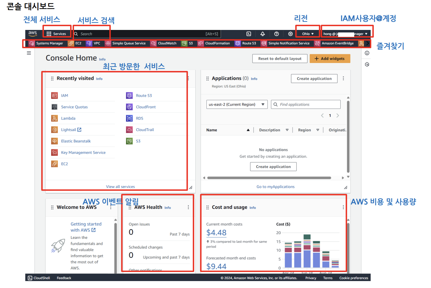The image size is (431, 288).
Task: Open Simple Queue Service favorite shortcut
Action: click(125, 43)
